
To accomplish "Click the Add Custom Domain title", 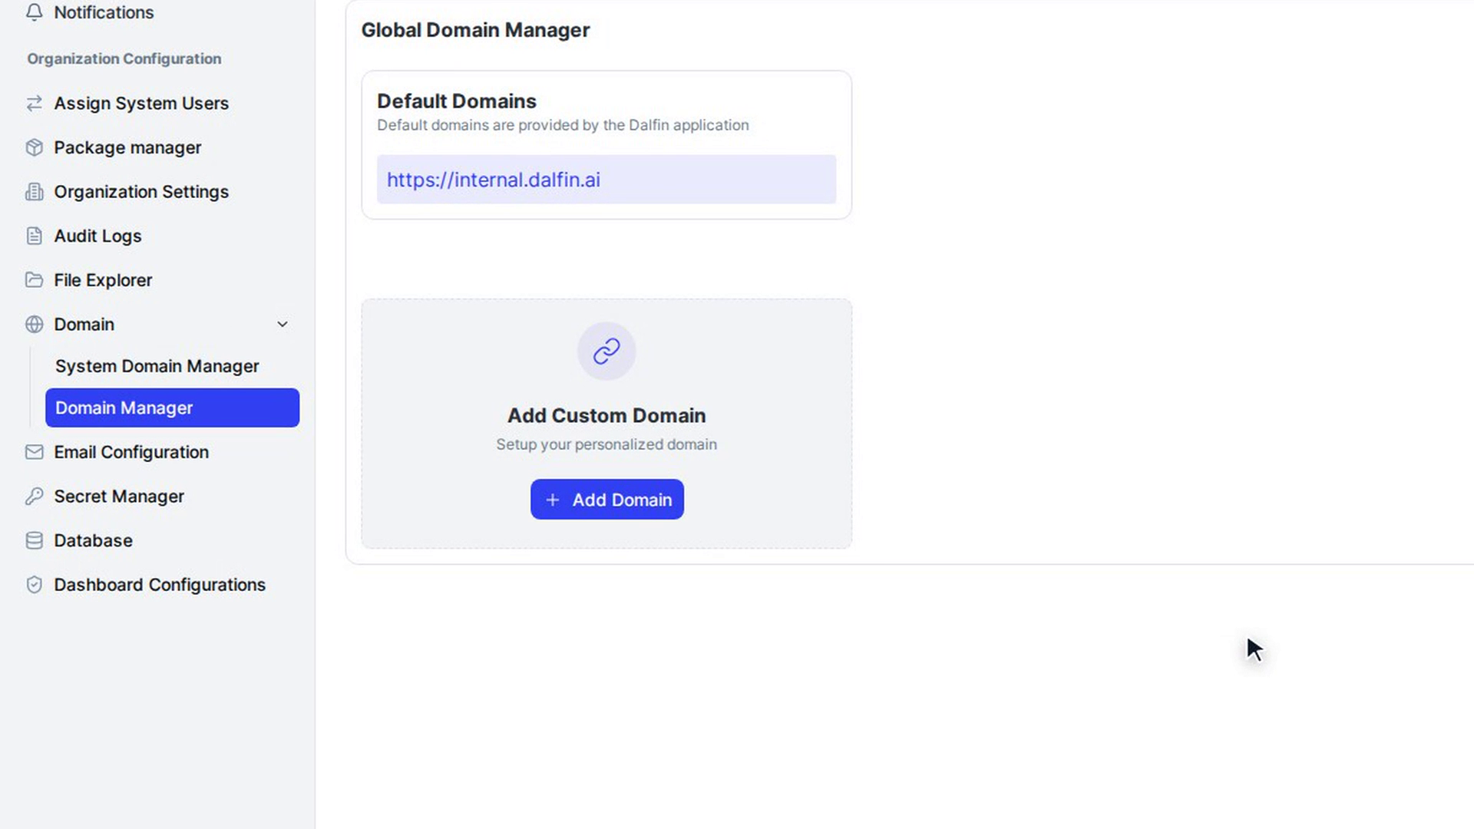I will pyautogui.click(x=606, y=415).
